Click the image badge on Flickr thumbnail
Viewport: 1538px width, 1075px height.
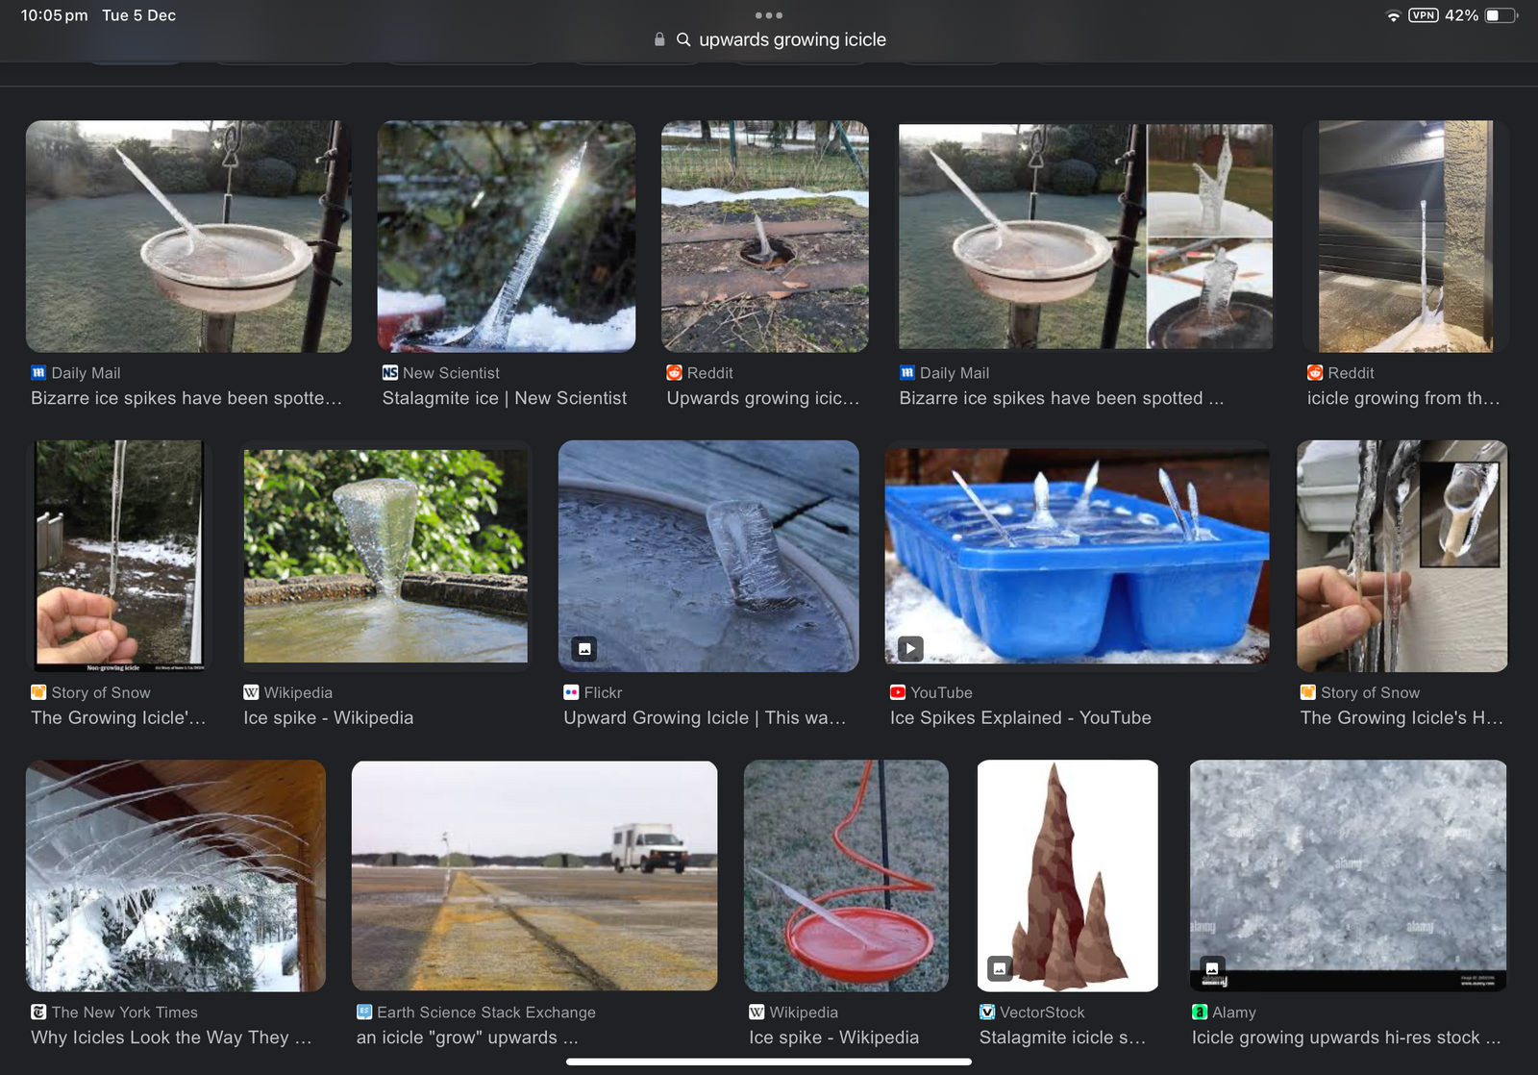coord(584,648)
